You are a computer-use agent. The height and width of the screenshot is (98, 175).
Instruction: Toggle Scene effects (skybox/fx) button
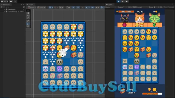pyautogui.click(x=86, y=7)
